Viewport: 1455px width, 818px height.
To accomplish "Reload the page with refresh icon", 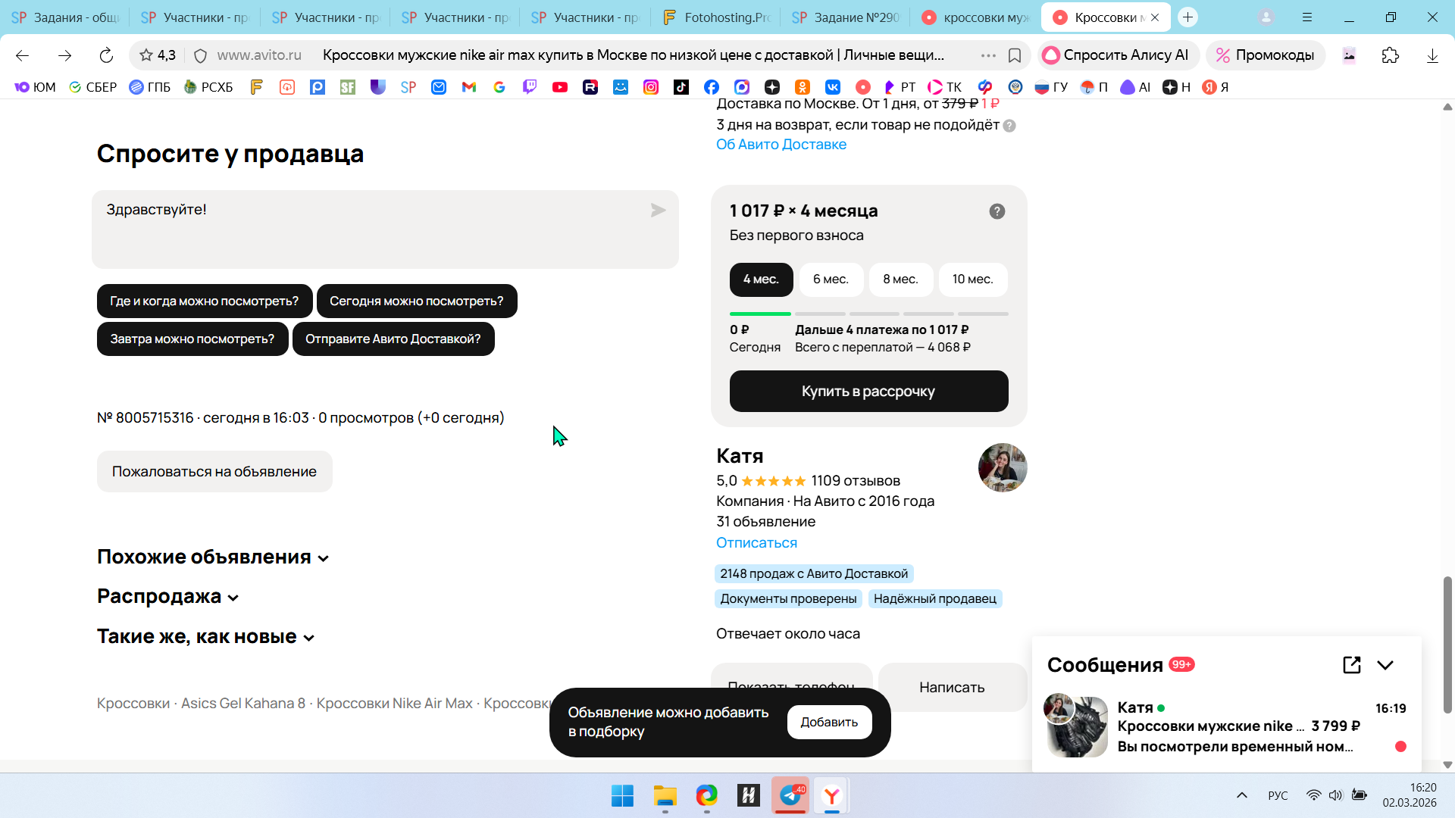I will point(106,55).
